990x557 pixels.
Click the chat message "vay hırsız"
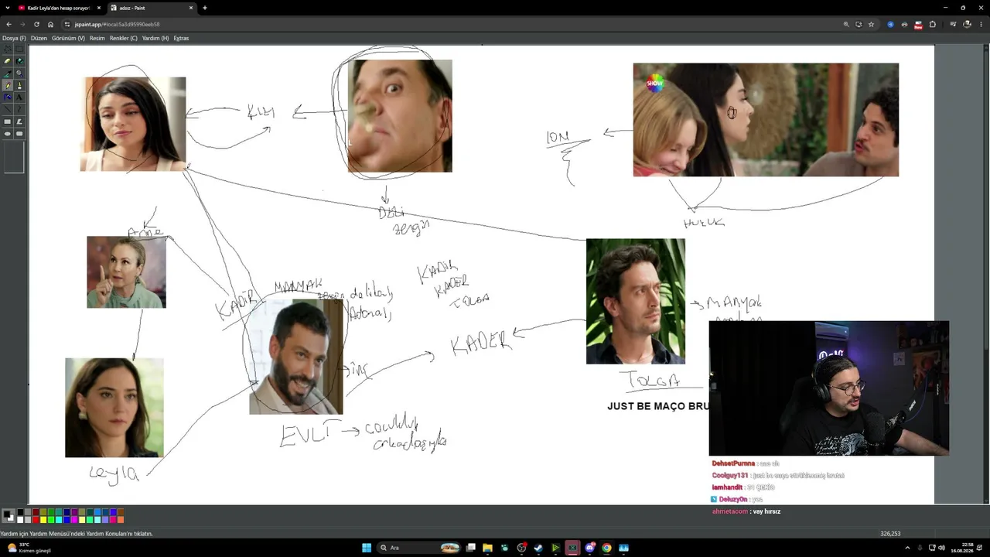point(766,511)
